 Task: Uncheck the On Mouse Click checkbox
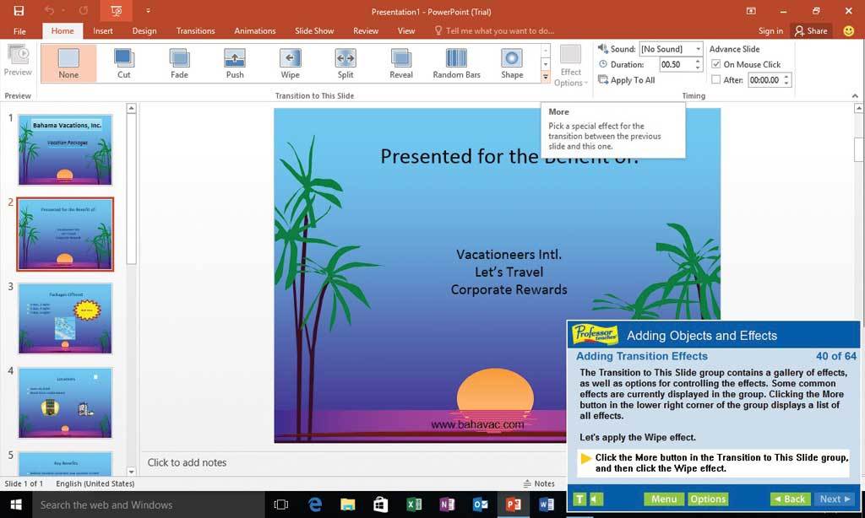pyautogui.click(x=716, y=64)
